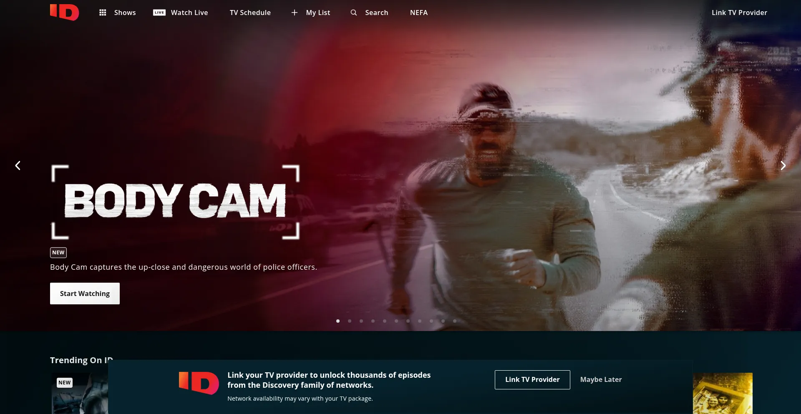801x414 pixels.
Task: Open the Shows grid icon
Action: [103, 13]
